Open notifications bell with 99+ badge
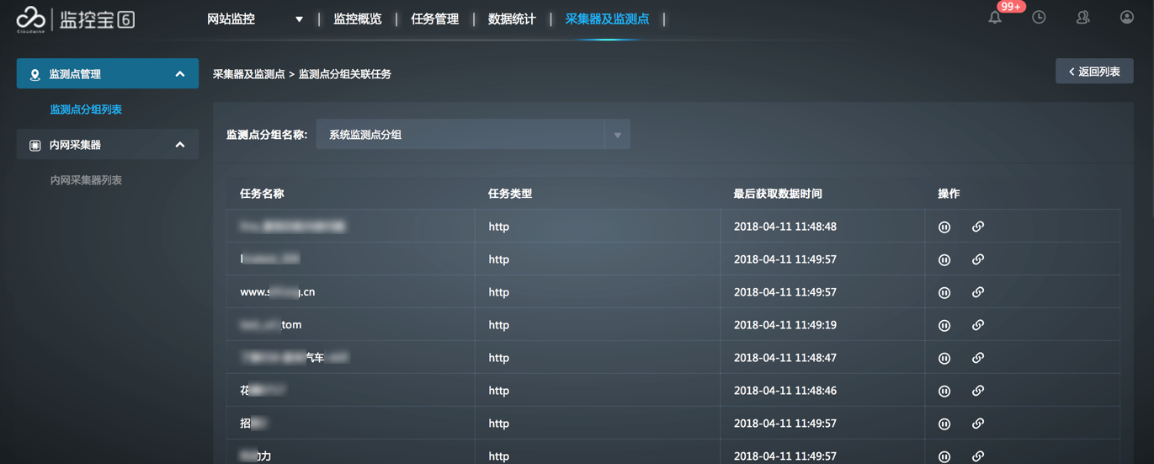The height and width of the screenshot is (464, 1154). (x=995, y=17)
